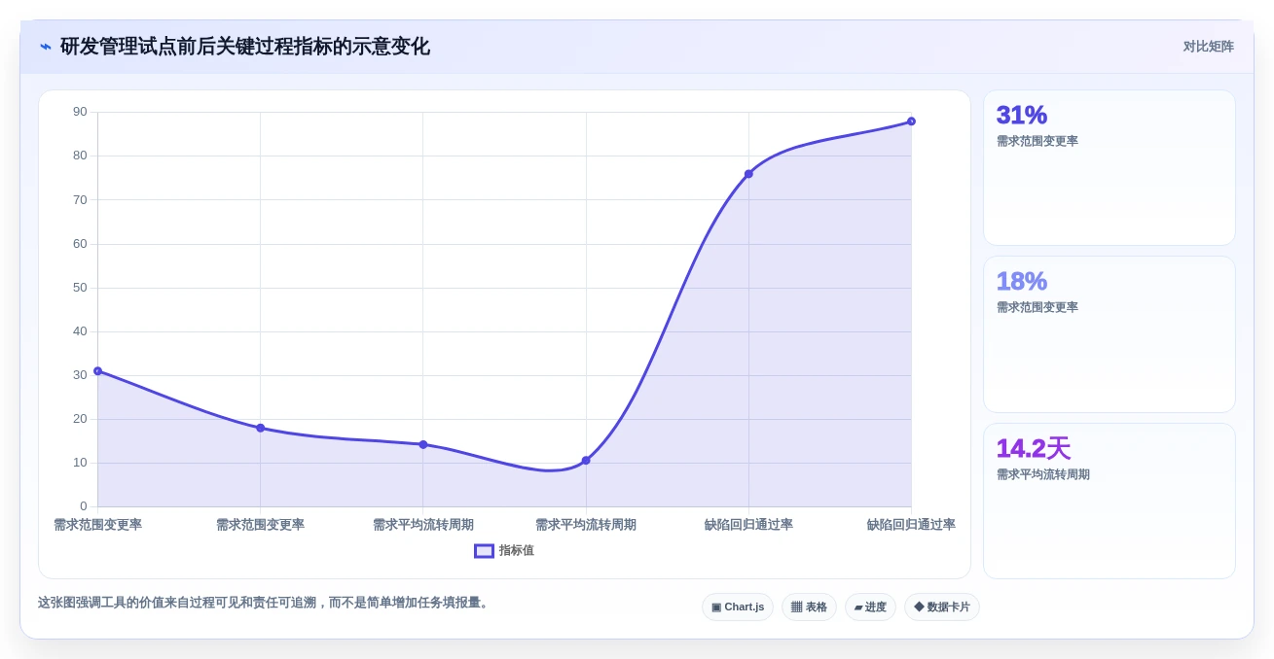Image resolution: width=1274 pixels, height=659 pixels.
Task: Open the 18% 需求范围变更率 card
Action: (1110, 334)
